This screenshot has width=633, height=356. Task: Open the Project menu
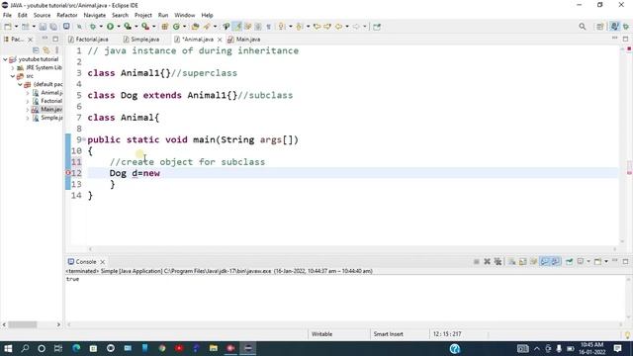click(142, 15)
